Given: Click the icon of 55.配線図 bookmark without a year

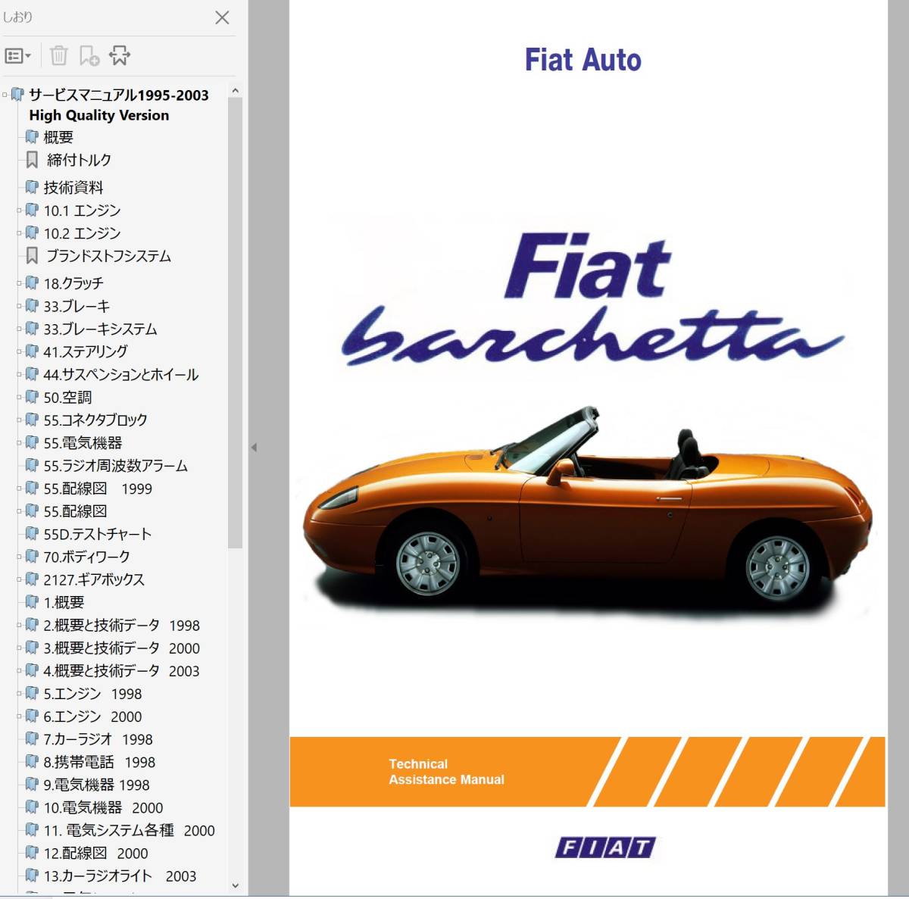Looking at the screenshot, I should click(x=31, y=511).
